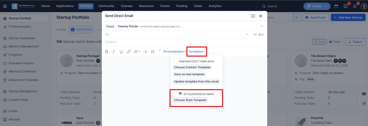Select Choose Content Template option
This screenshot has height=126, width=368.
click(x=192, y=67)
